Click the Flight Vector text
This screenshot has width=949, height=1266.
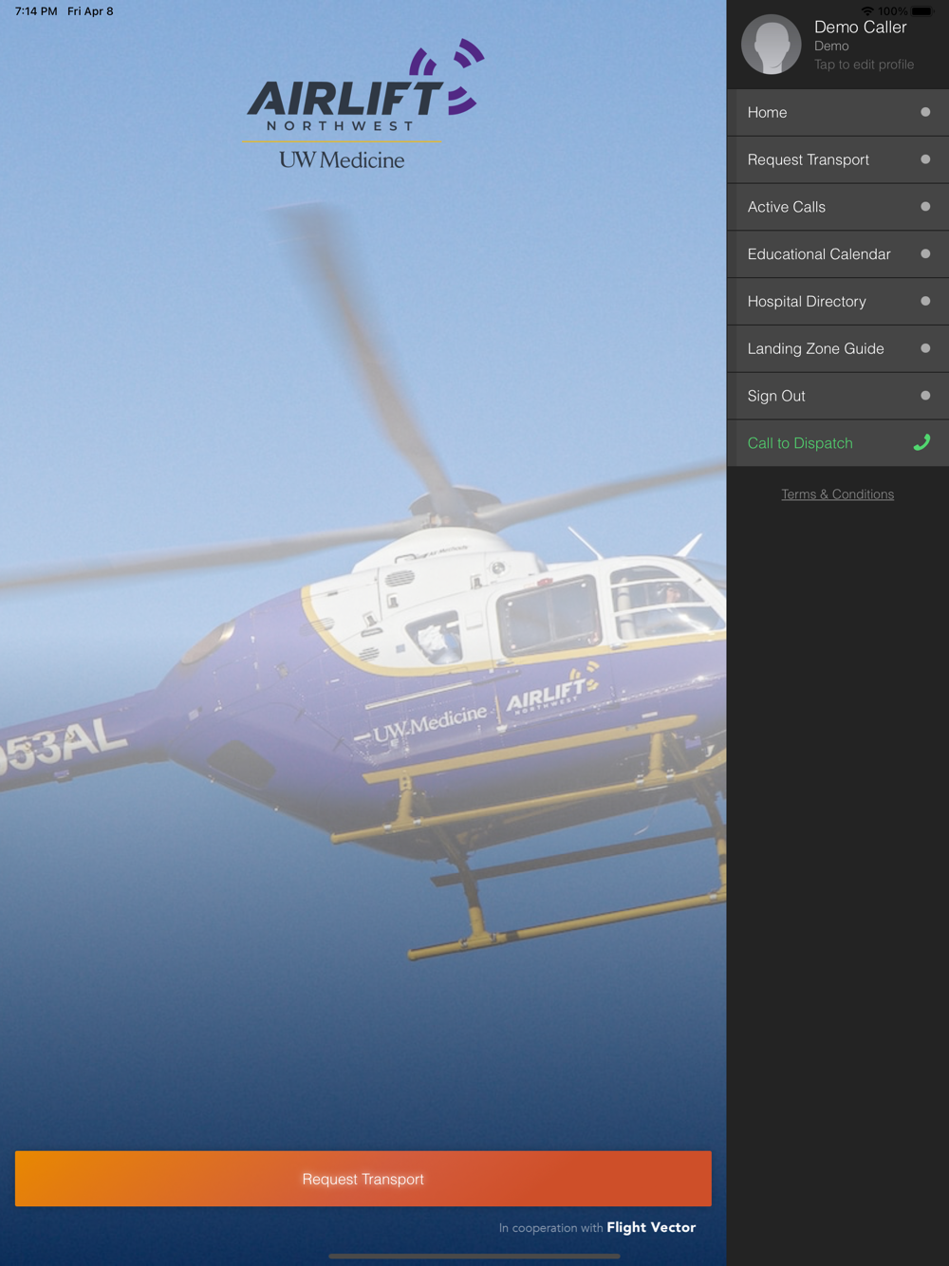tap(651, 1227)
